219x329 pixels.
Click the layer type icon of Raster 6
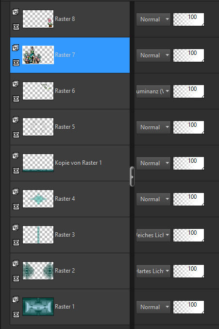click(16, 84)
